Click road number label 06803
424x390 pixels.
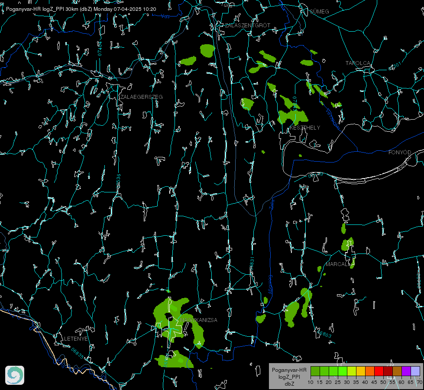324,333
